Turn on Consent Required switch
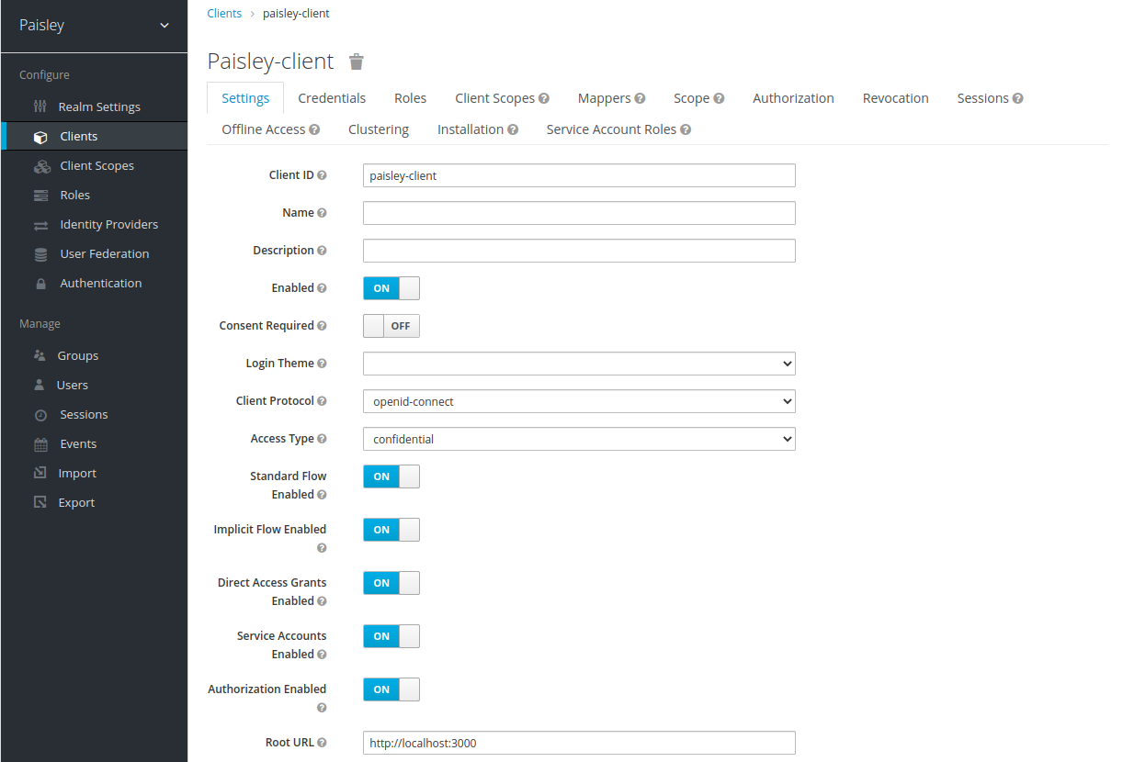Image resolution: width=1123 pixels, height=762 pixels. [x=391, y=326]
